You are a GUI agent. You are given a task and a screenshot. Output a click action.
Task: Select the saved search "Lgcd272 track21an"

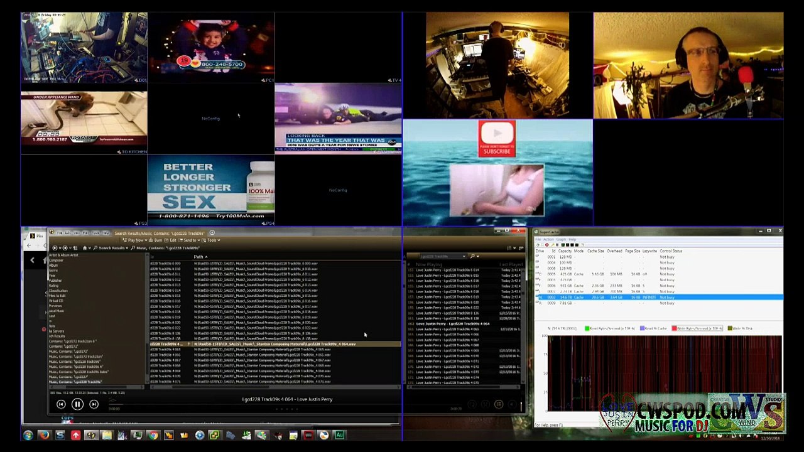[76, 357]
